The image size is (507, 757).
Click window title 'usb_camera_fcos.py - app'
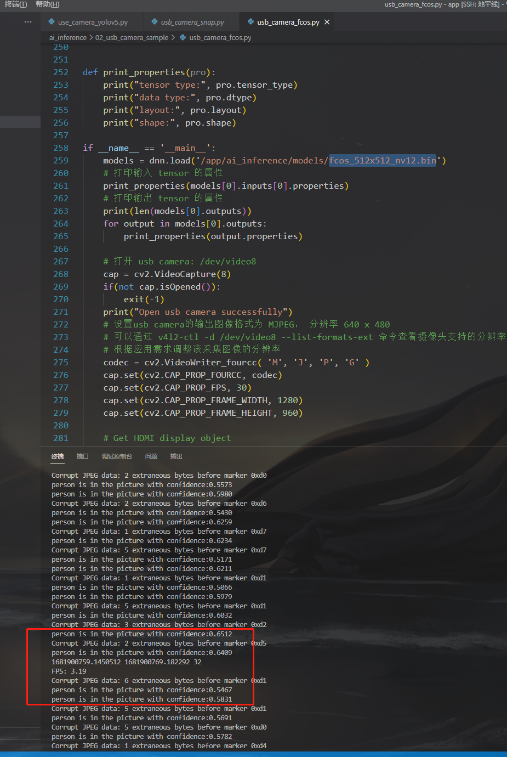point(422,4)
